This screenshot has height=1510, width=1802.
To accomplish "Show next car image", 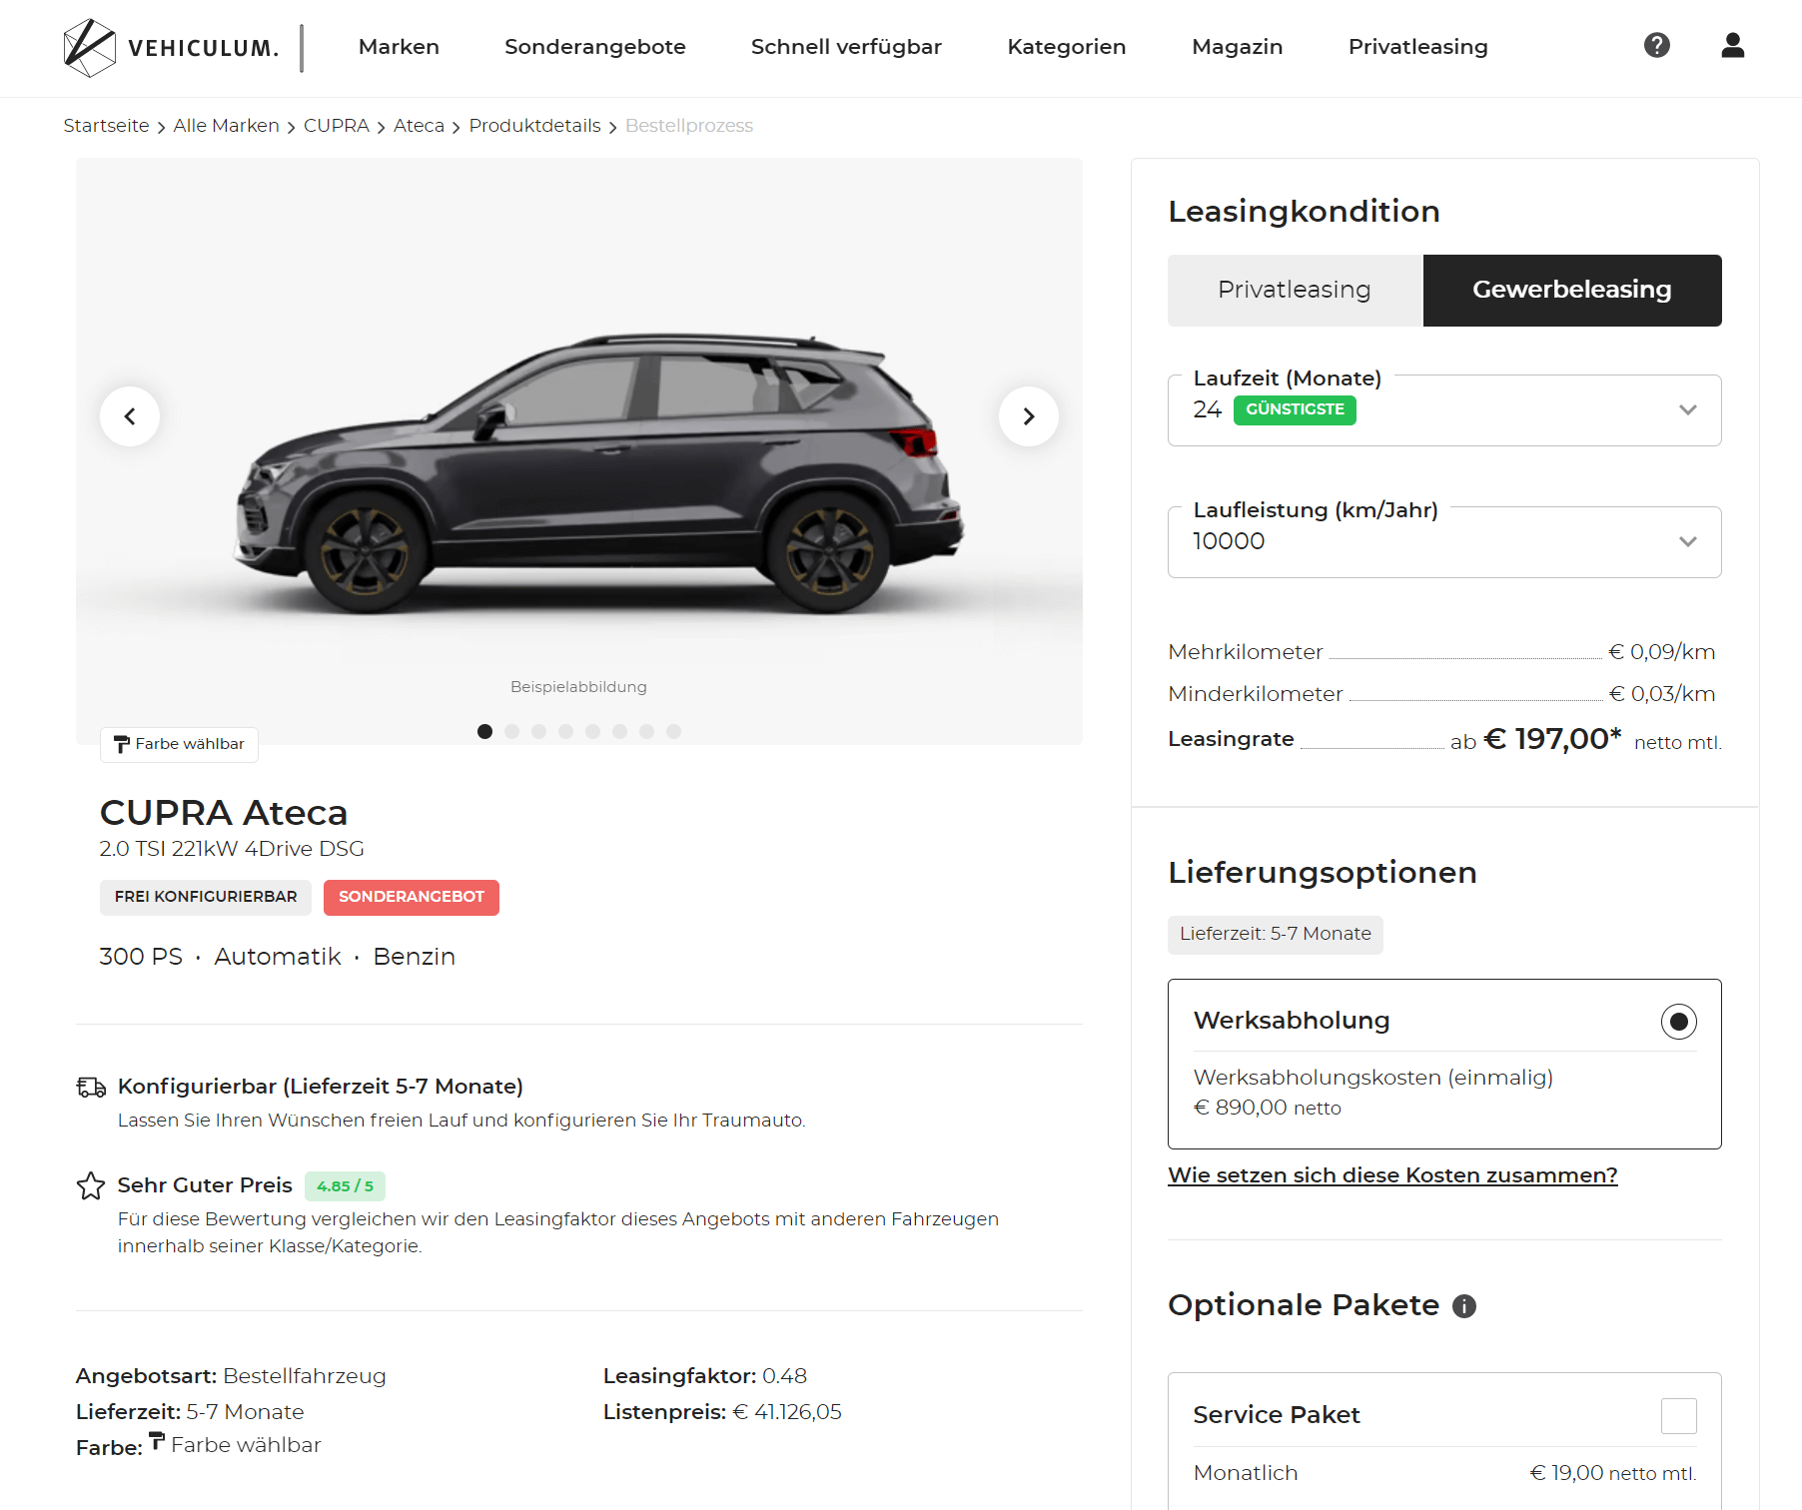I will click(x=1029, y=416).
